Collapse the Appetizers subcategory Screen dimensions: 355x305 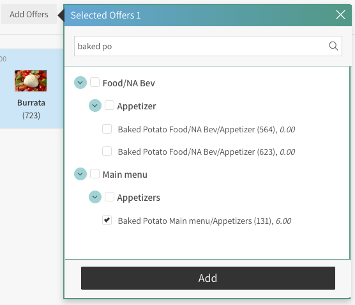95,197
